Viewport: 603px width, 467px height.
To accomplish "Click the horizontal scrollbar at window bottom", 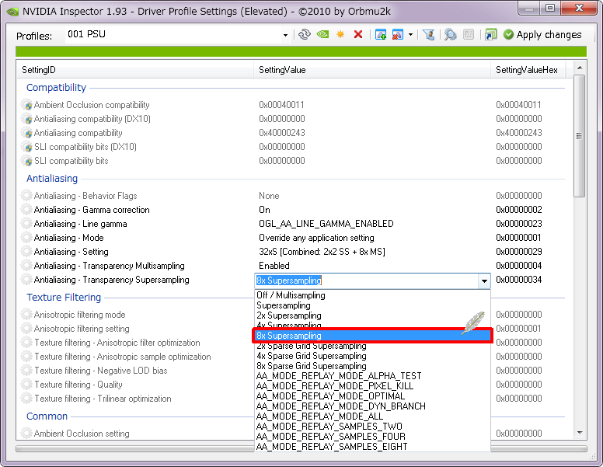I will tap(301, 449).
